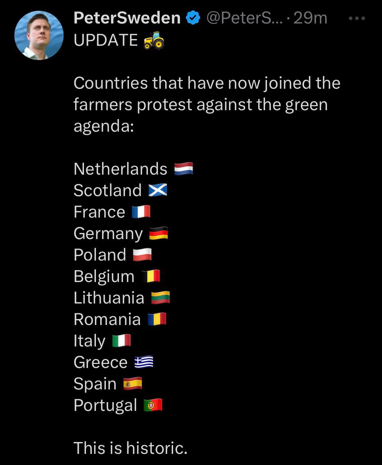Click the Scotland flag emoji
This screenshot has height=465, width=382.
[158, 191]
